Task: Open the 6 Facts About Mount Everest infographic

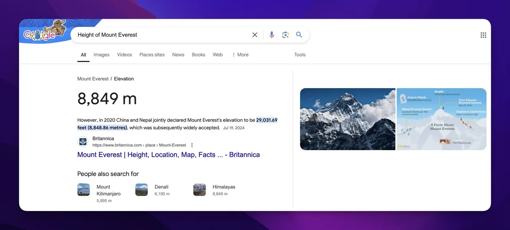Action: [441, 119]
